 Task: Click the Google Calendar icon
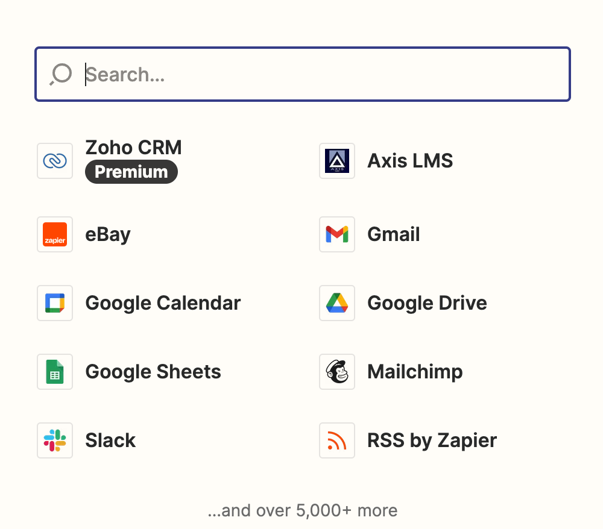tap(55, 303)
